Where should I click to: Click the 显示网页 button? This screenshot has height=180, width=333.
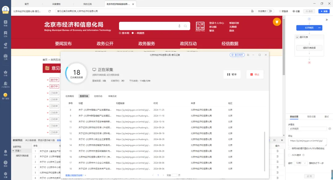coord(237,55)
